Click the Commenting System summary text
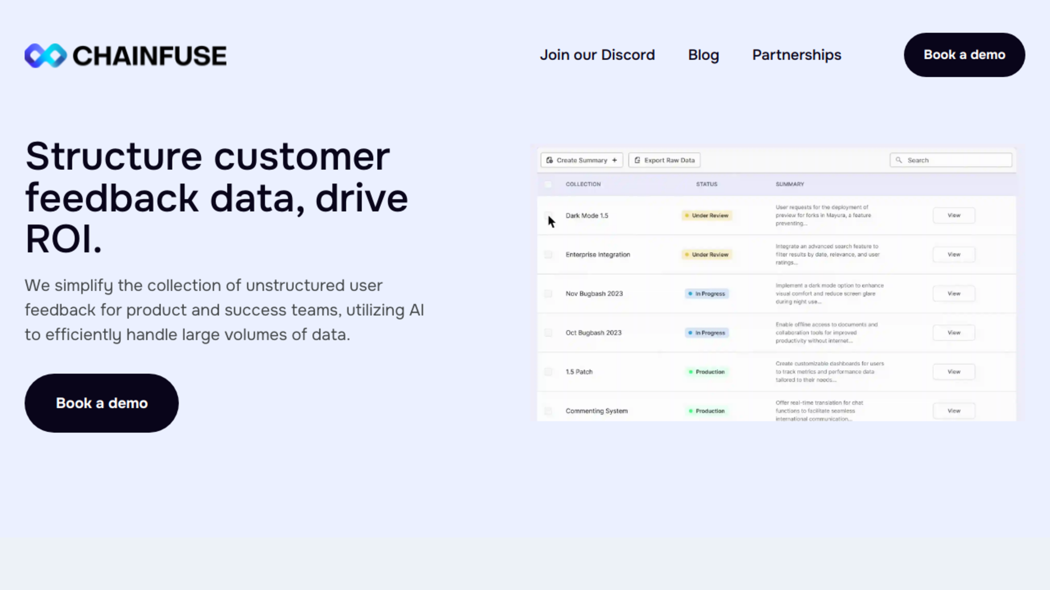Image resolution: width=1050 pixels, height=590 pixels. [x=819, y=411]
